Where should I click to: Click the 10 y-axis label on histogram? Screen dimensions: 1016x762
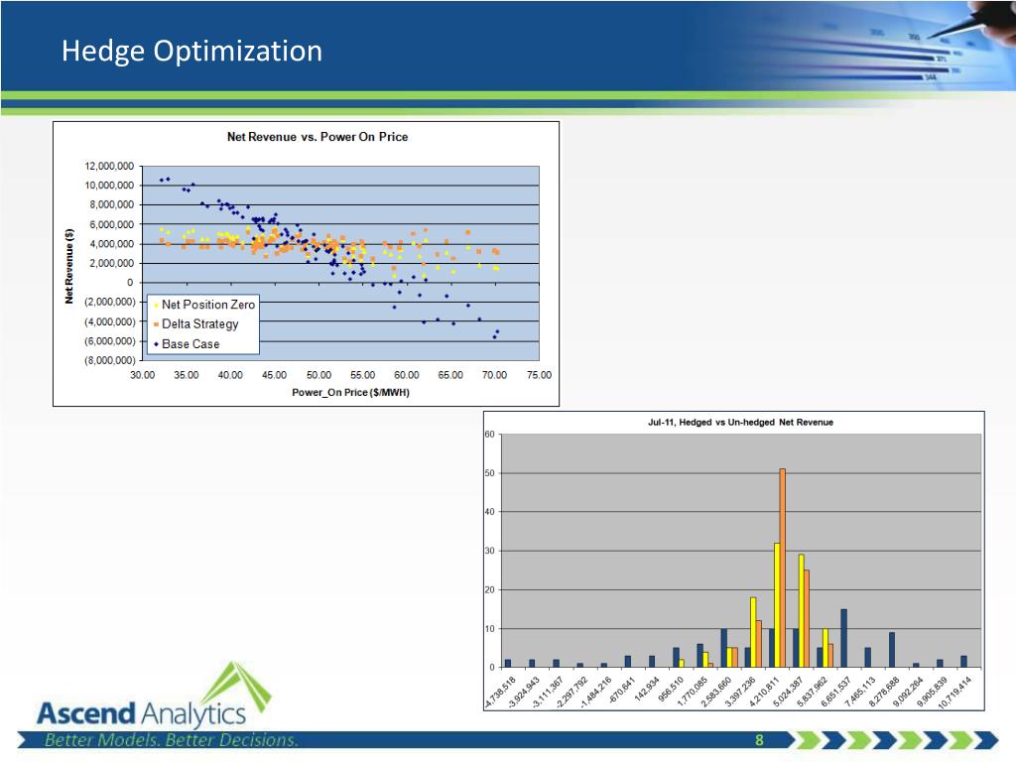pos(490,628)
